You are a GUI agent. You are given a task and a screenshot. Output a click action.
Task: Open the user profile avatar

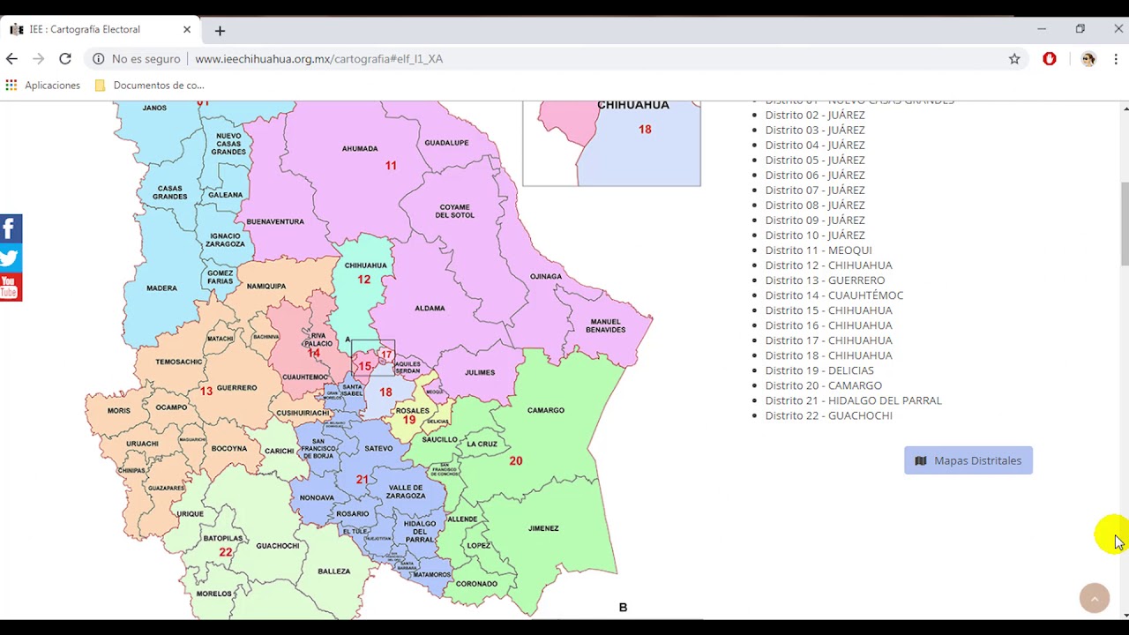tap(1088, 59)
